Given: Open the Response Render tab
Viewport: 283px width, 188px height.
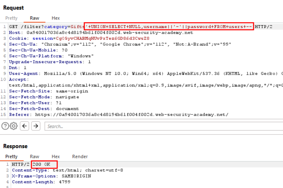Looking at the screenshot, I should click(80, 157).
